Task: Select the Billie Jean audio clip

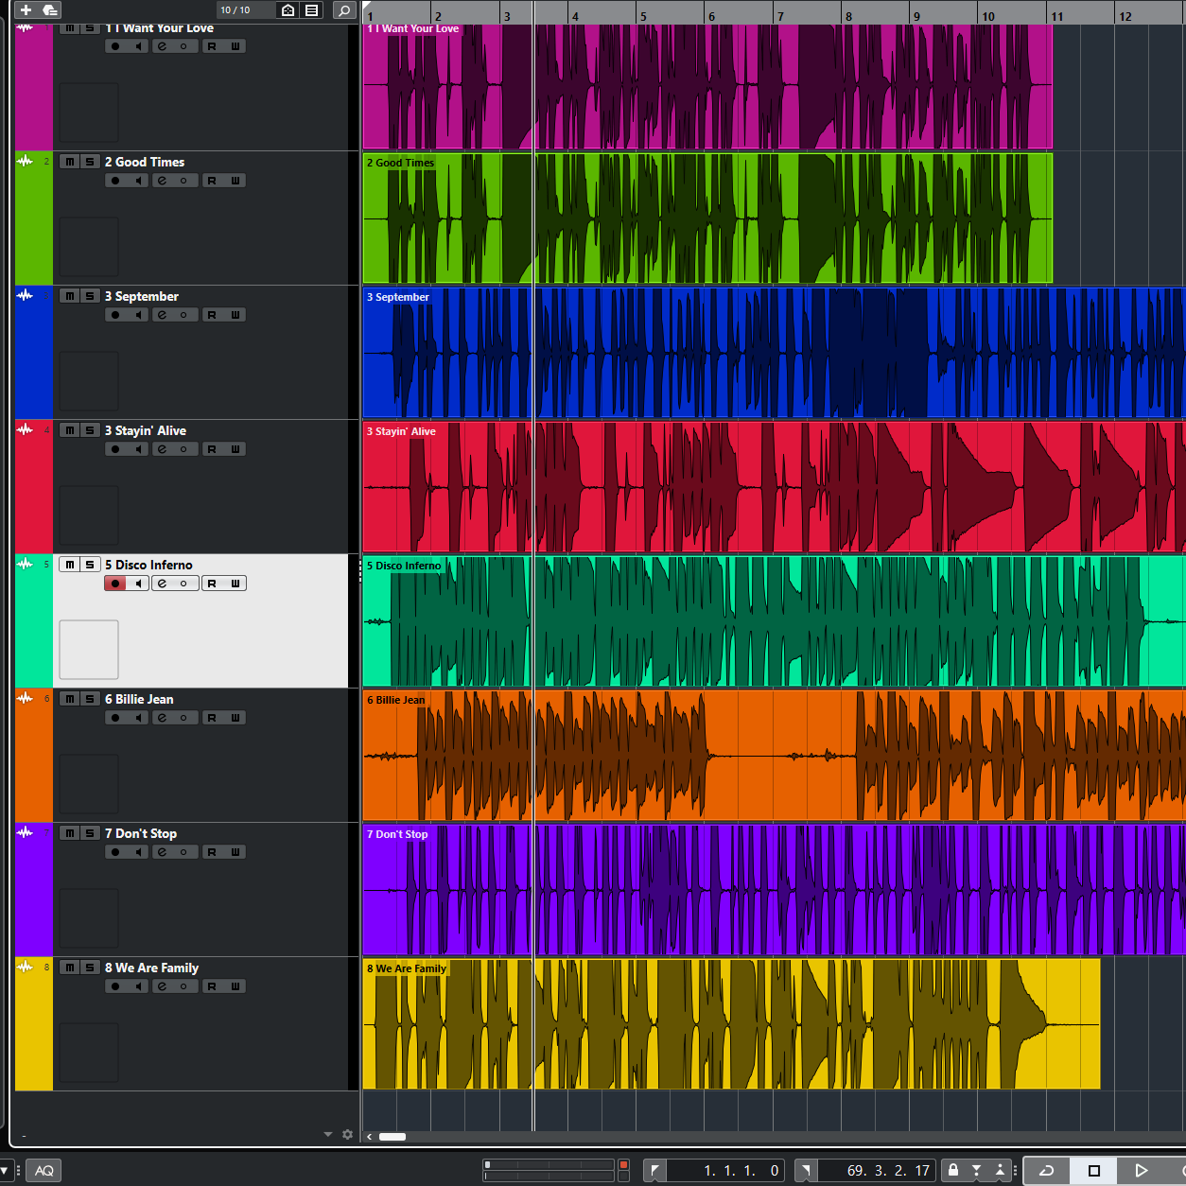Action: tap(774, 756)
